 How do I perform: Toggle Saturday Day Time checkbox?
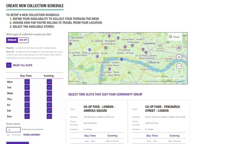click(27, 110)
